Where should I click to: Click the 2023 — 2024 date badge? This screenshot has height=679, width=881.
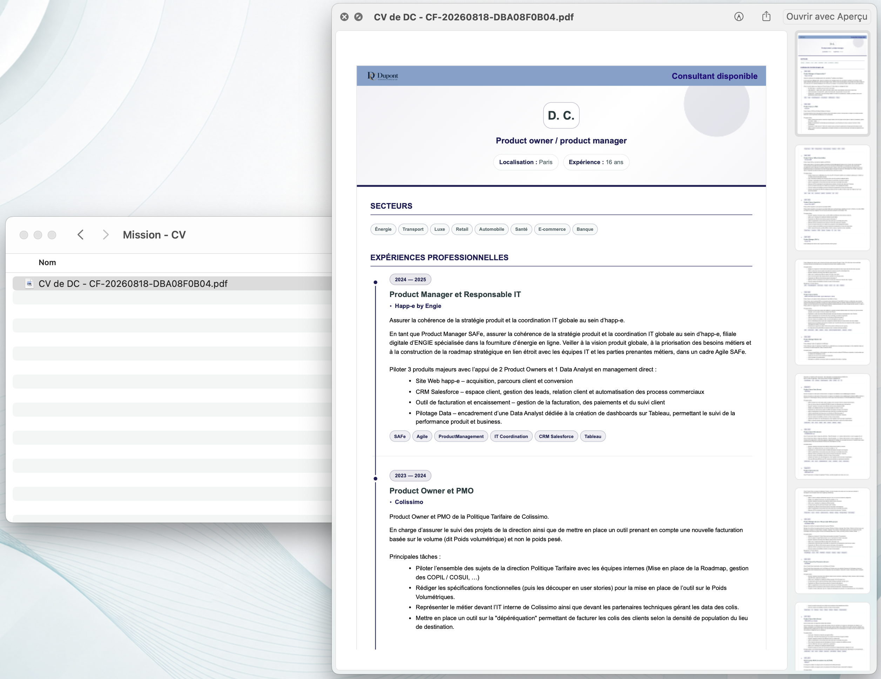[x=410, y=476]
